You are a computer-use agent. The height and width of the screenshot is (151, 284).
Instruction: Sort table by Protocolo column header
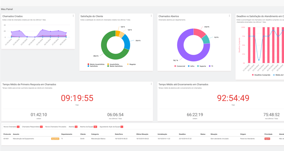pyautogui.click(x=7, y=134)
